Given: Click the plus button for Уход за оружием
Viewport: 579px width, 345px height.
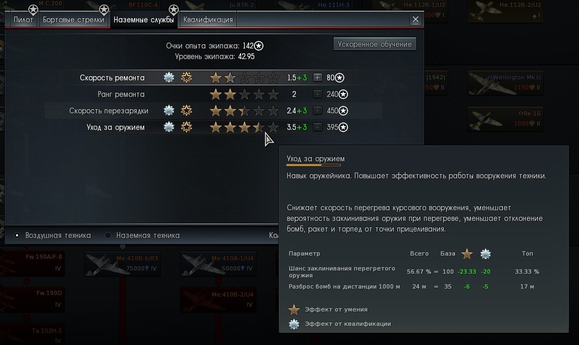Looking at the screenshot, I should [317, 127].
